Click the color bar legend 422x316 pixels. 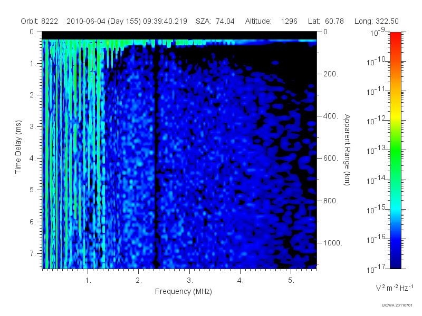396,151
